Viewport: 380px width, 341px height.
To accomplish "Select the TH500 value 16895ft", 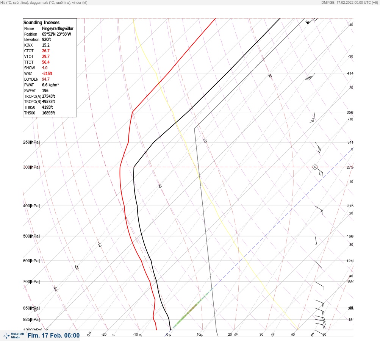I will 48,113.
